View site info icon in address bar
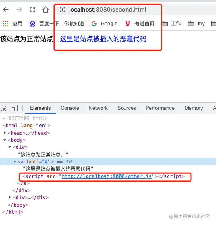This screenshot has width=216, height=225. point(62,10)
